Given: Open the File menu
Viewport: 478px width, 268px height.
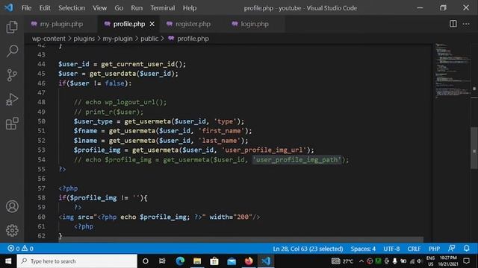Looking at the screenshot, I should 26,8.
